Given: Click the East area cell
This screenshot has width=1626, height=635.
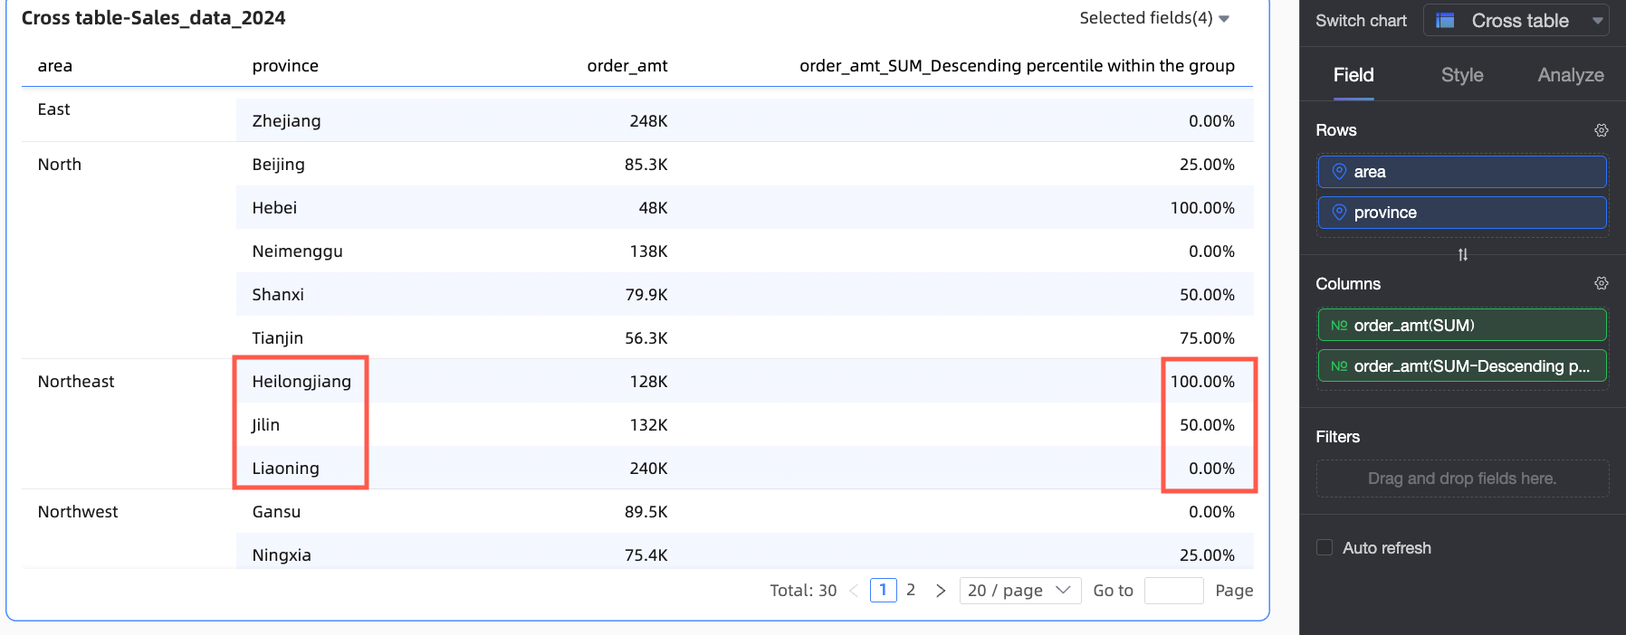Looking at the screenshot, I should point(53,109).
